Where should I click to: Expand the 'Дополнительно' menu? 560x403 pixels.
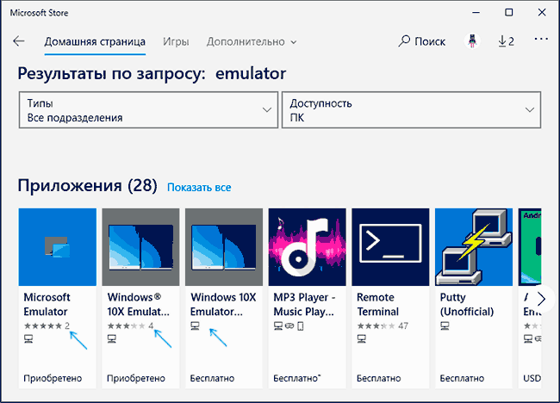[251, 41]
